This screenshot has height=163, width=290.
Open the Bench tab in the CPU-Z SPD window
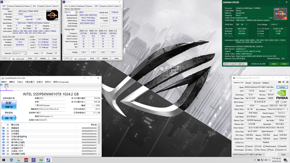coord(111,6)
